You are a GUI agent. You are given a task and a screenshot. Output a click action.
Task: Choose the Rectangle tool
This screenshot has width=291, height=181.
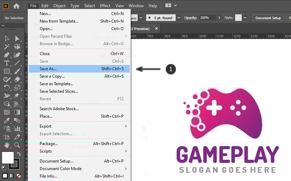pyautogui.click(x=7, y=71)
